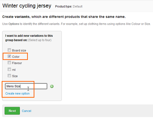Click the Winter cycling jersey title
The width and height of the screenshot is (153, 118).
[27, 6]
